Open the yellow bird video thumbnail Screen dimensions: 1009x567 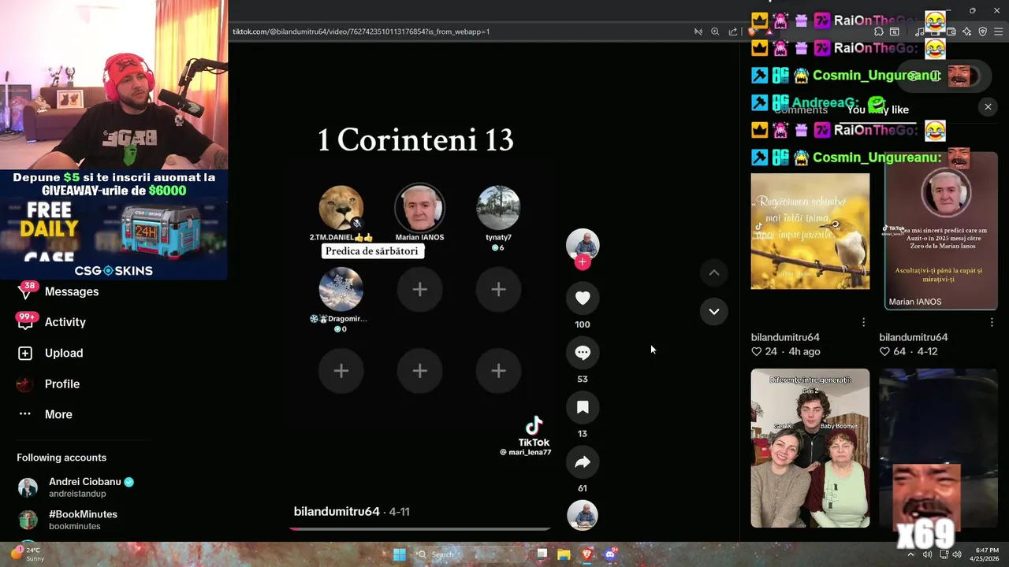[x=810, y=232]
